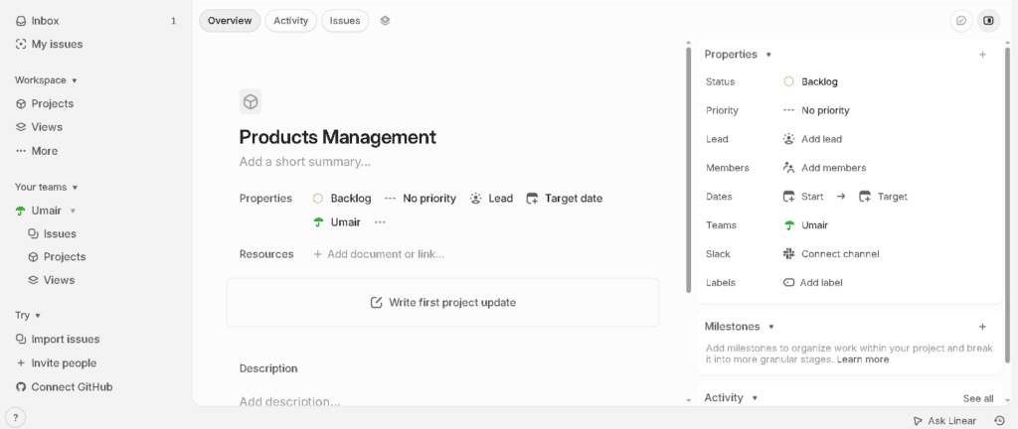Click the Workspace Projects cube icon
Image resolution: width=1018 pixels, height=429 pixels.
pos(21,103)
